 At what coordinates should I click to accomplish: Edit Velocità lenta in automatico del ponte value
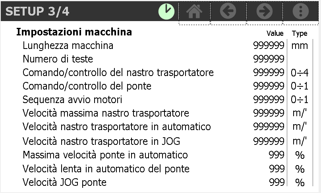click(276, 169)
